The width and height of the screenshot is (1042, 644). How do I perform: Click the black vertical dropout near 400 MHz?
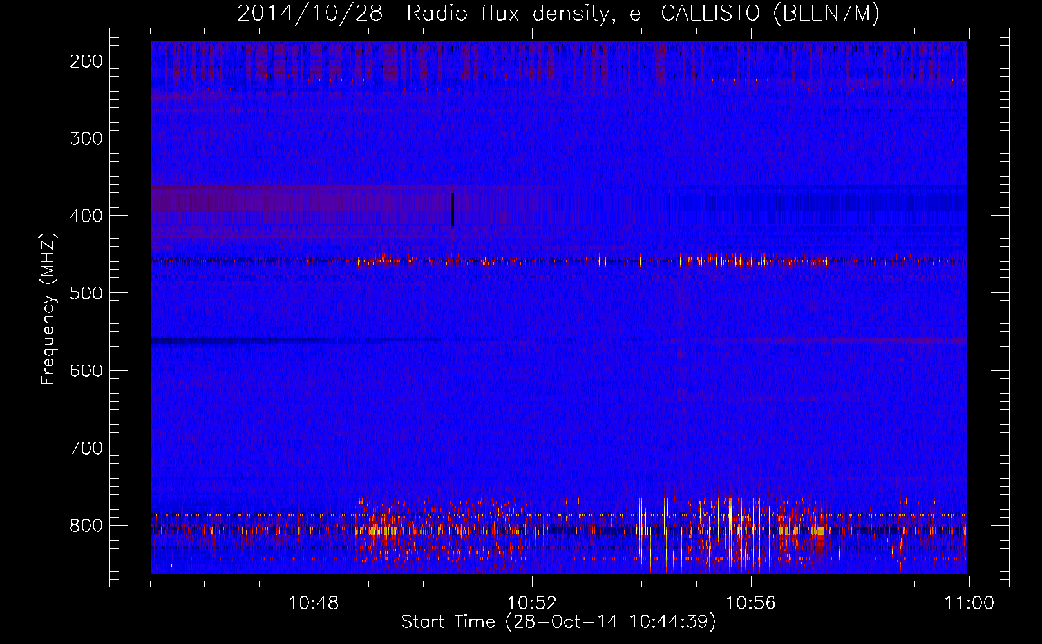[x=453, y=209]
